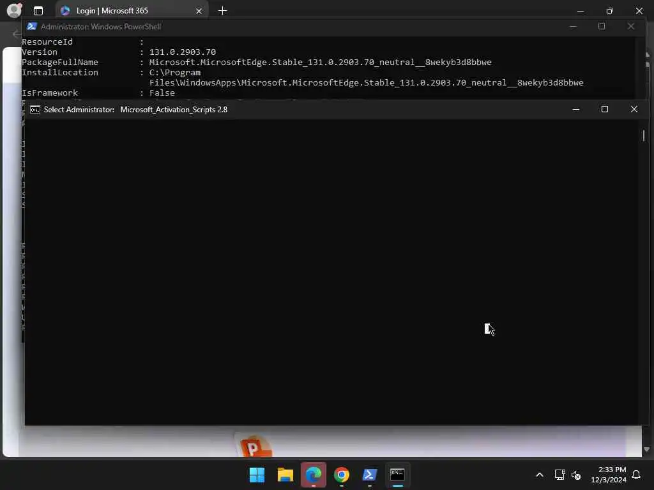Click the C:\Program path text in PowerShell
Image resolution: width=654 pixels, height=490 pixels.
(175, 73)
